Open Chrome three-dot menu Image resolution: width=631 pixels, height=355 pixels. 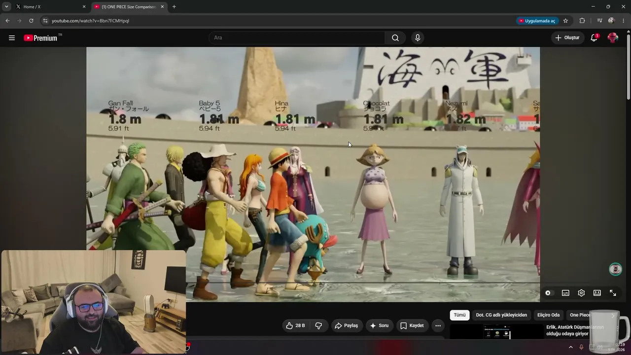pyautogui.click(x=624, y=21)
